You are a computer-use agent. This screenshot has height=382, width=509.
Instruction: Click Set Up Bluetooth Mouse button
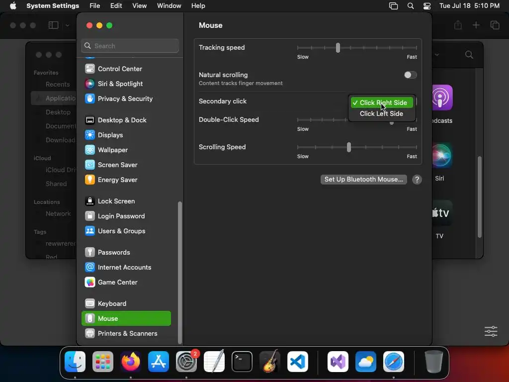pyautogui.click(x=363, y=180)
